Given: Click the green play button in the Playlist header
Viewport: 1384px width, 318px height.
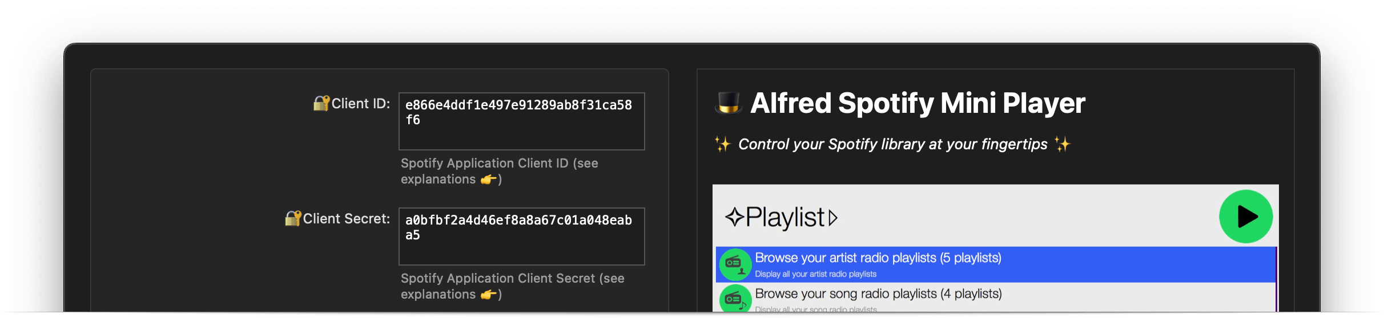Looking at the screenshot, I should coord(1246,217).
